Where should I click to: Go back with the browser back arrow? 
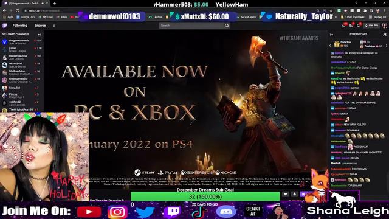coord(4,10)
